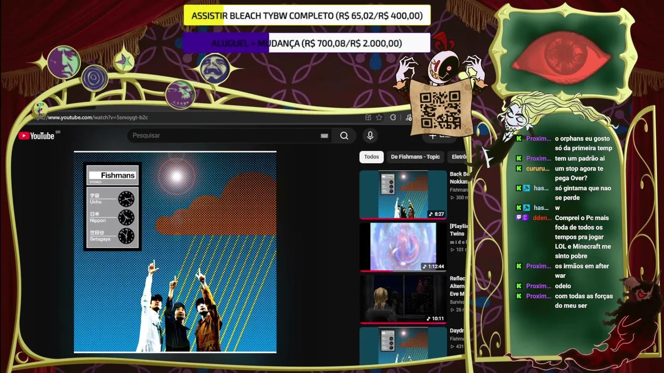
Task: Select the Todos filter chip
Action: [371, 157]
